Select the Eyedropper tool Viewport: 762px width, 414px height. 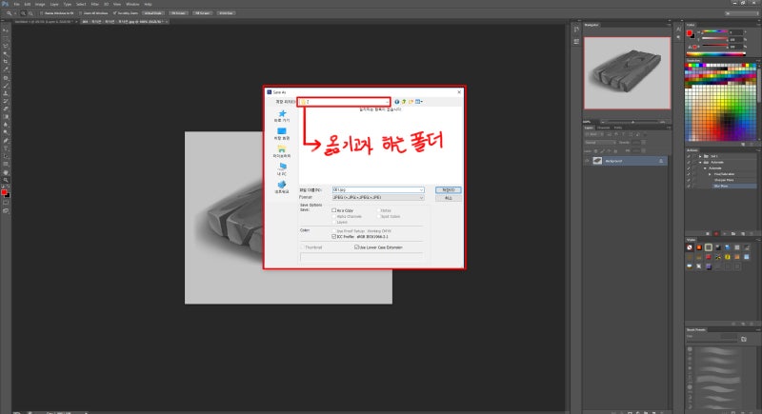pos(6,69)
